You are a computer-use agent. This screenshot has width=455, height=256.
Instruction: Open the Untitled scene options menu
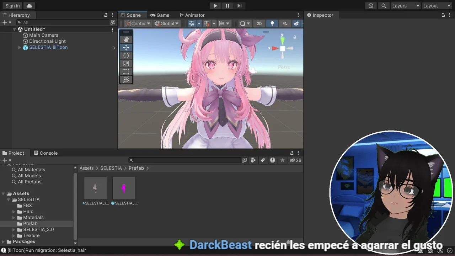[x=113, y=30]
